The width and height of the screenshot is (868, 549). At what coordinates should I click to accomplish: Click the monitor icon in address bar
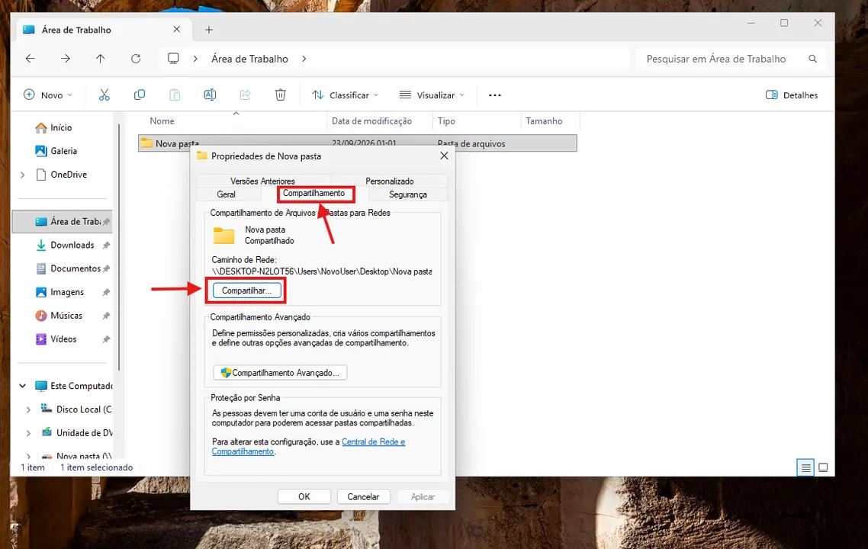pyautogui.click(x=173, y=59)
